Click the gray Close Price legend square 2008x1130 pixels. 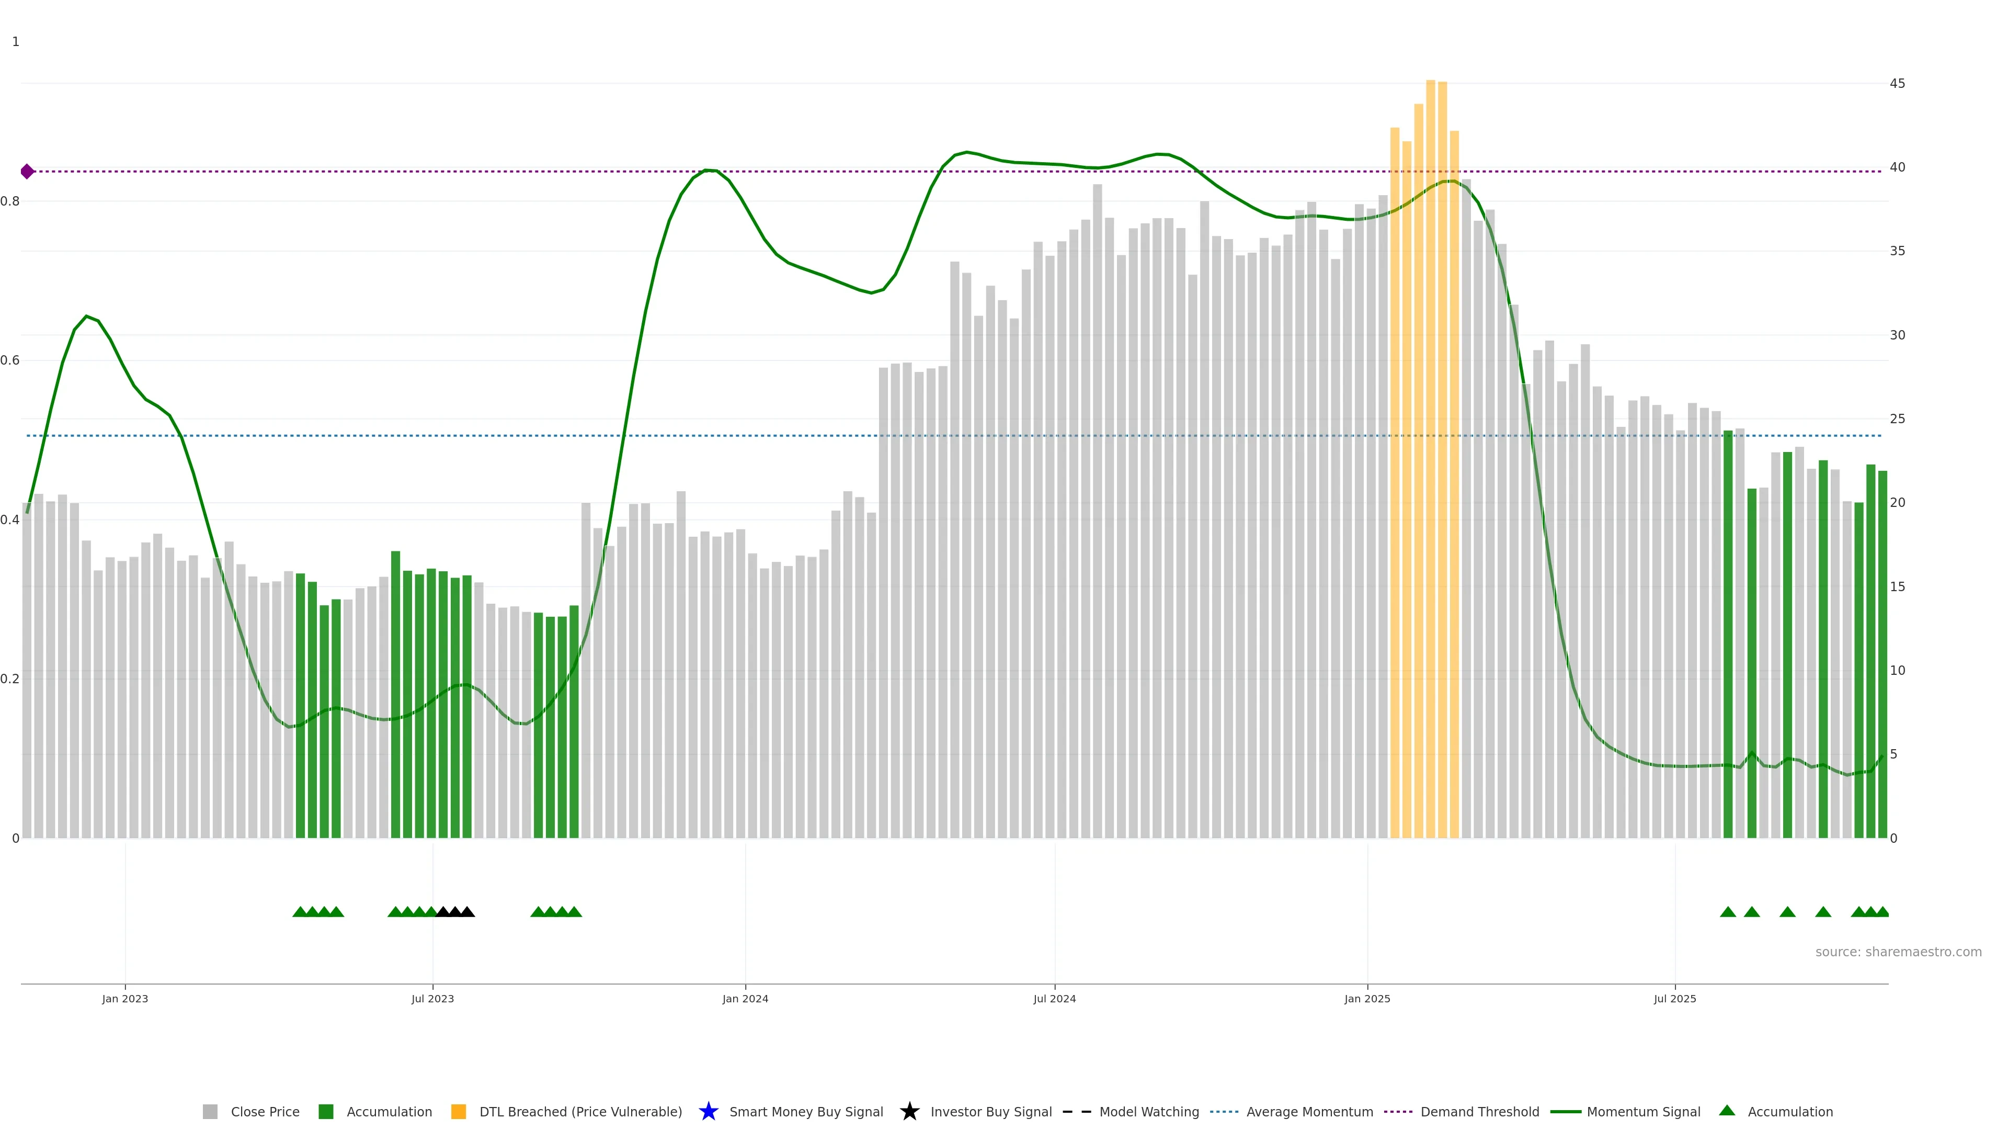click(210, 1111)
